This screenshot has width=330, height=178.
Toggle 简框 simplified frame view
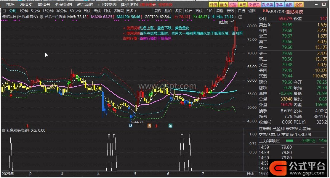(x=220, y=11)
